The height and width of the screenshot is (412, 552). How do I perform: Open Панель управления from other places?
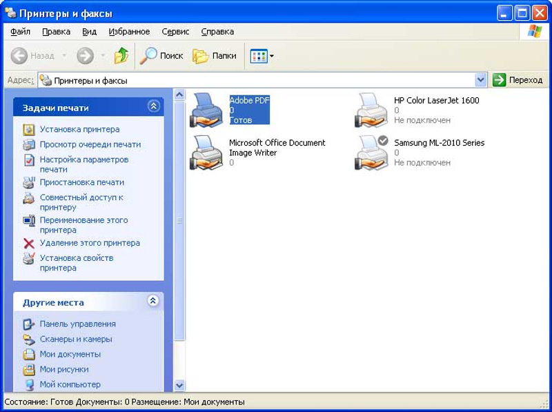pyautogui.click(x=77, y=324)
